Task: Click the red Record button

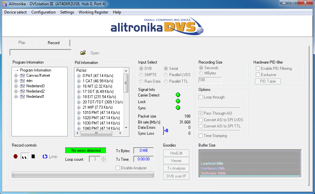Action: (x=15, y=156)
